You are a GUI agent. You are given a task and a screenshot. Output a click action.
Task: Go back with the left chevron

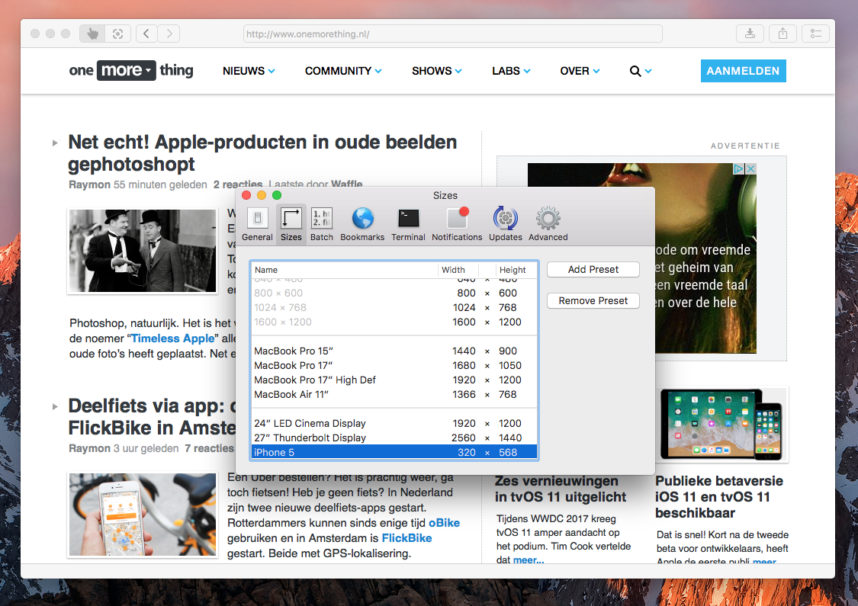coord(146,34)
